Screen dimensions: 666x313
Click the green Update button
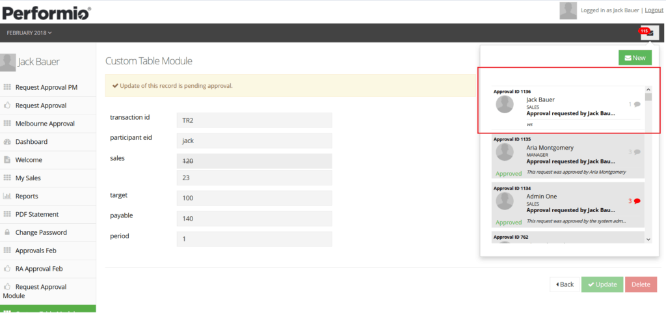pos(602,284)
